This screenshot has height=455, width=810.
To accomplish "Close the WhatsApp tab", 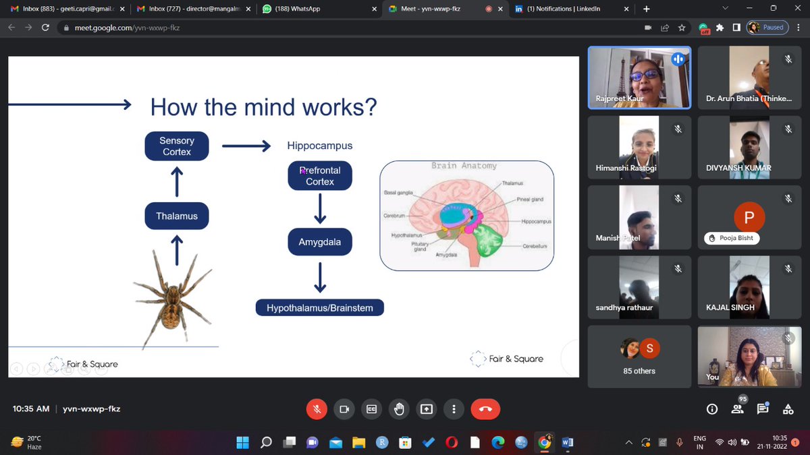I will (373, 9).
